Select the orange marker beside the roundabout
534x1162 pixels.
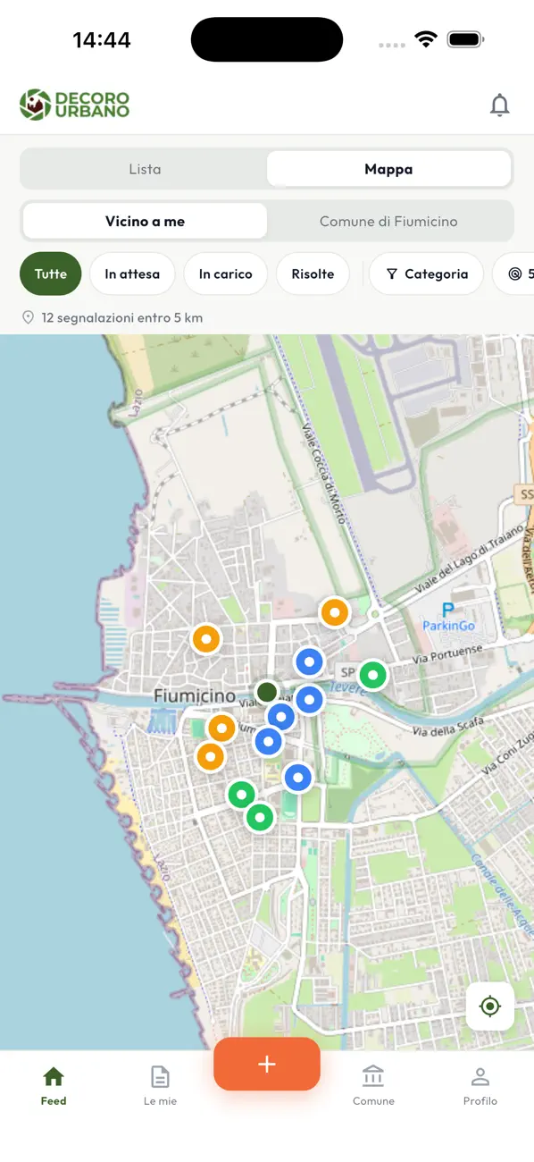coord(335,613)
